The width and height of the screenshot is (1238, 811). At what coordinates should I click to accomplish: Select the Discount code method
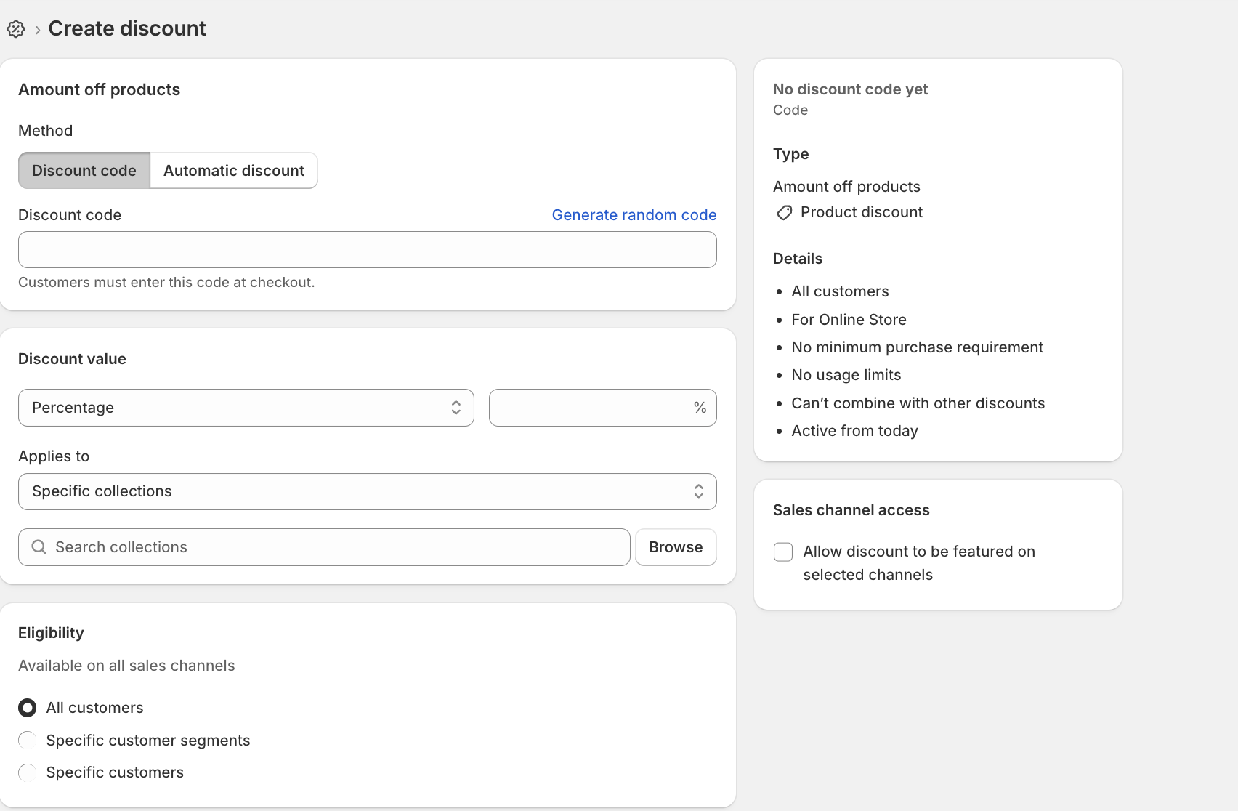click(84, 170)
